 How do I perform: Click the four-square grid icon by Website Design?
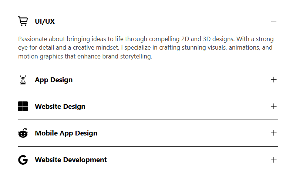point(23,106)
